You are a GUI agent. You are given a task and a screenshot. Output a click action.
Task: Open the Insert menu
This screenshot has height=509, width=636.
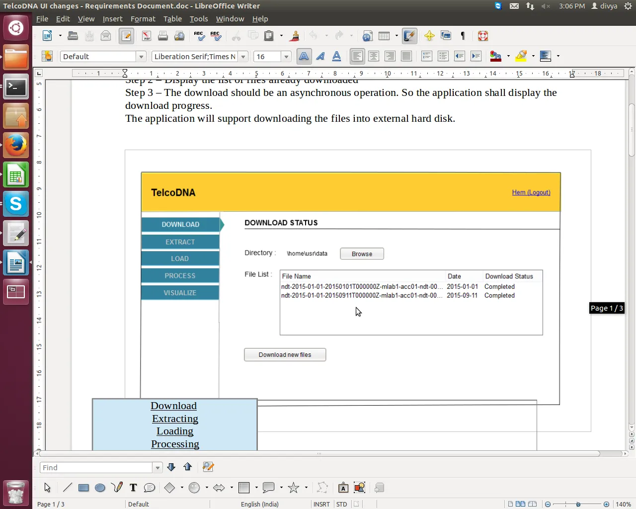[x=112, y=19]
